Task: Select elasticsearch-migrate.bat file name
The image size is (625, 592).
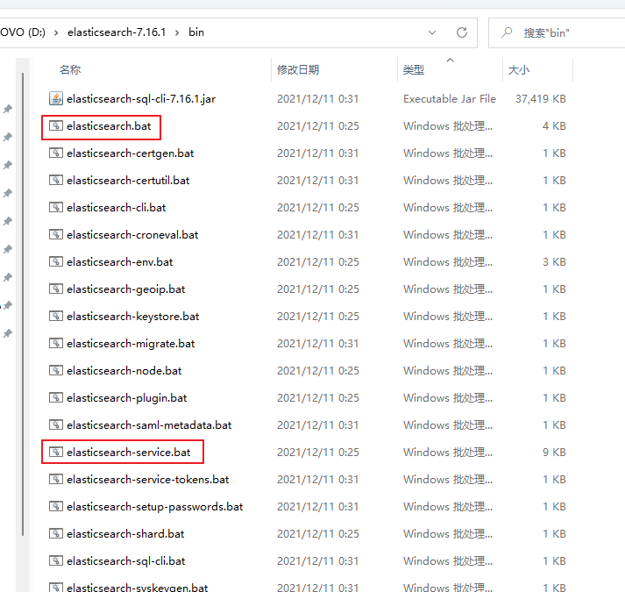Action: point(131,344)
